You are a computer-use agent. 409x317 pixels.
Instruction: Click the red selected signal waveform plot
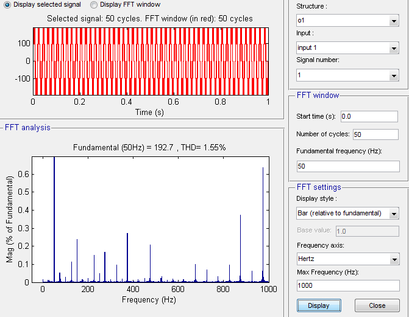(151, 61)
